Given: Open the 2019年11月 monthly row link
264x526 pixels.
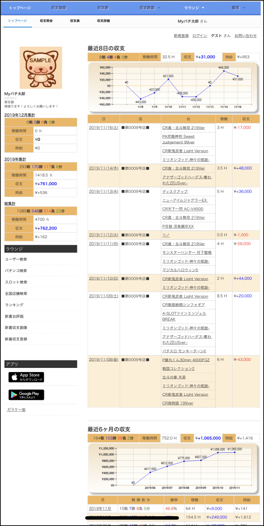Looking at the screenshot, I should pos(100,509).
